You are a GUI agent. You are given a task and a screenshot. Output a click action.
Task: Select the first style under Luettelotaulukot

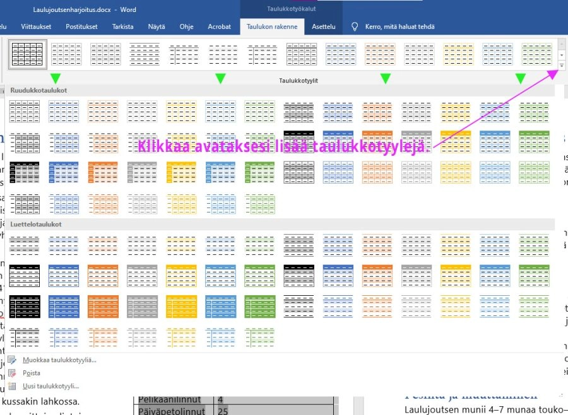[25, 245]
